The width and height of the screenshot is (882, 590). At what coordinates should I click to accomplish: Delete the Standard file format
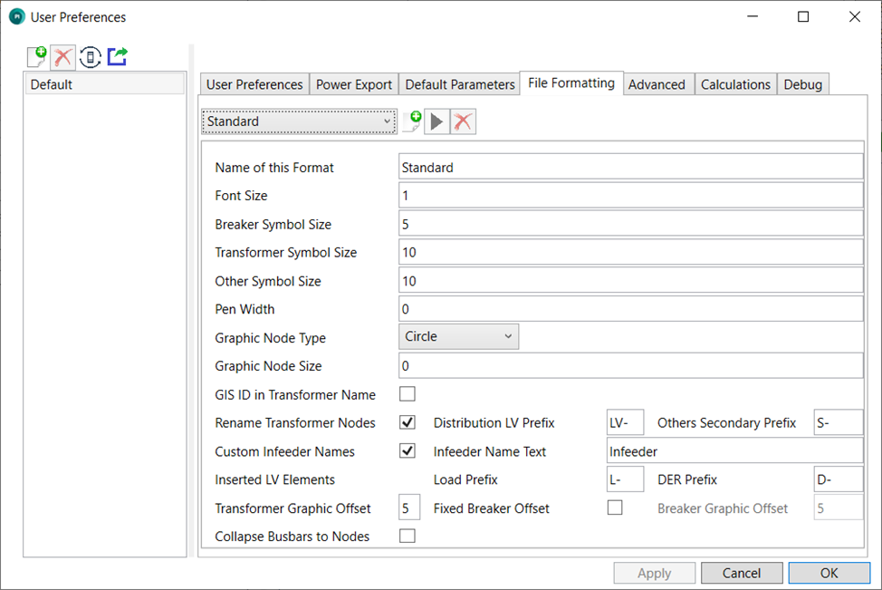pyautogui.click(x=464, y=121)
